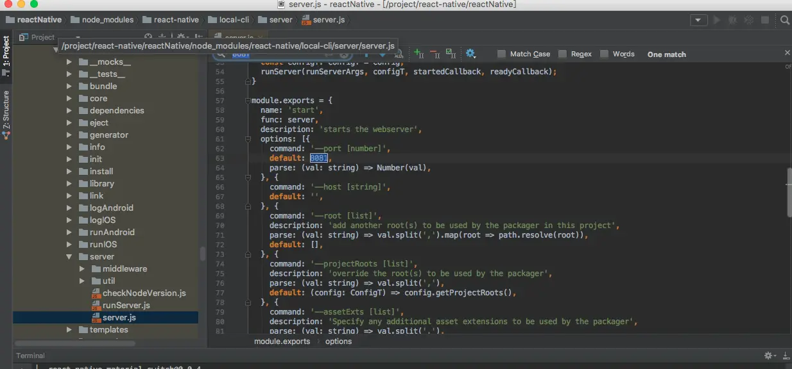792x369 pixels.
Task: Click Hide icon of Project panel
Action: point(199,37)
